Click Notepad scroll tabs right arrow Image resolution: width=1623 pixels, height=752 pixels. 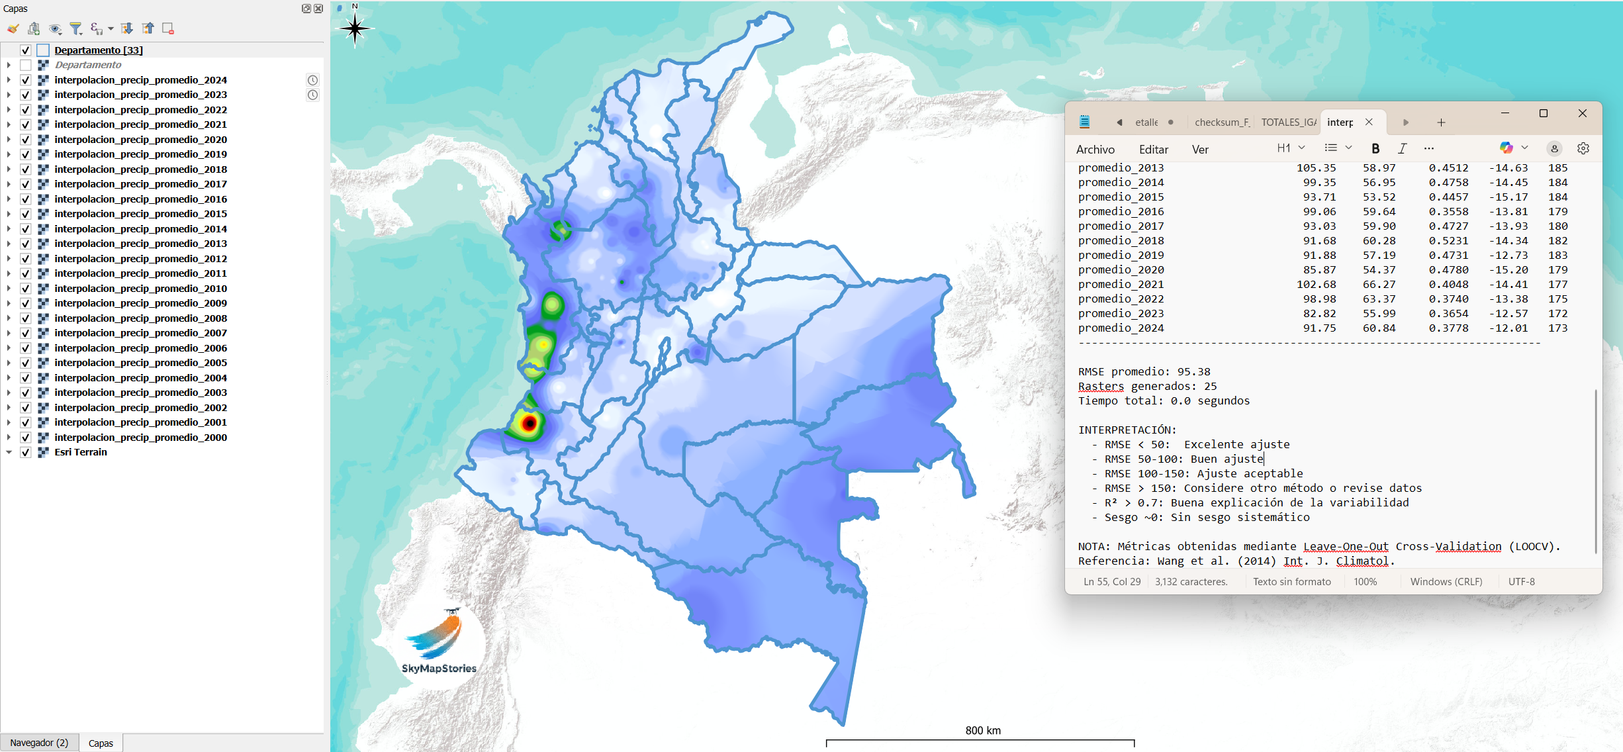coord(1406,122)
